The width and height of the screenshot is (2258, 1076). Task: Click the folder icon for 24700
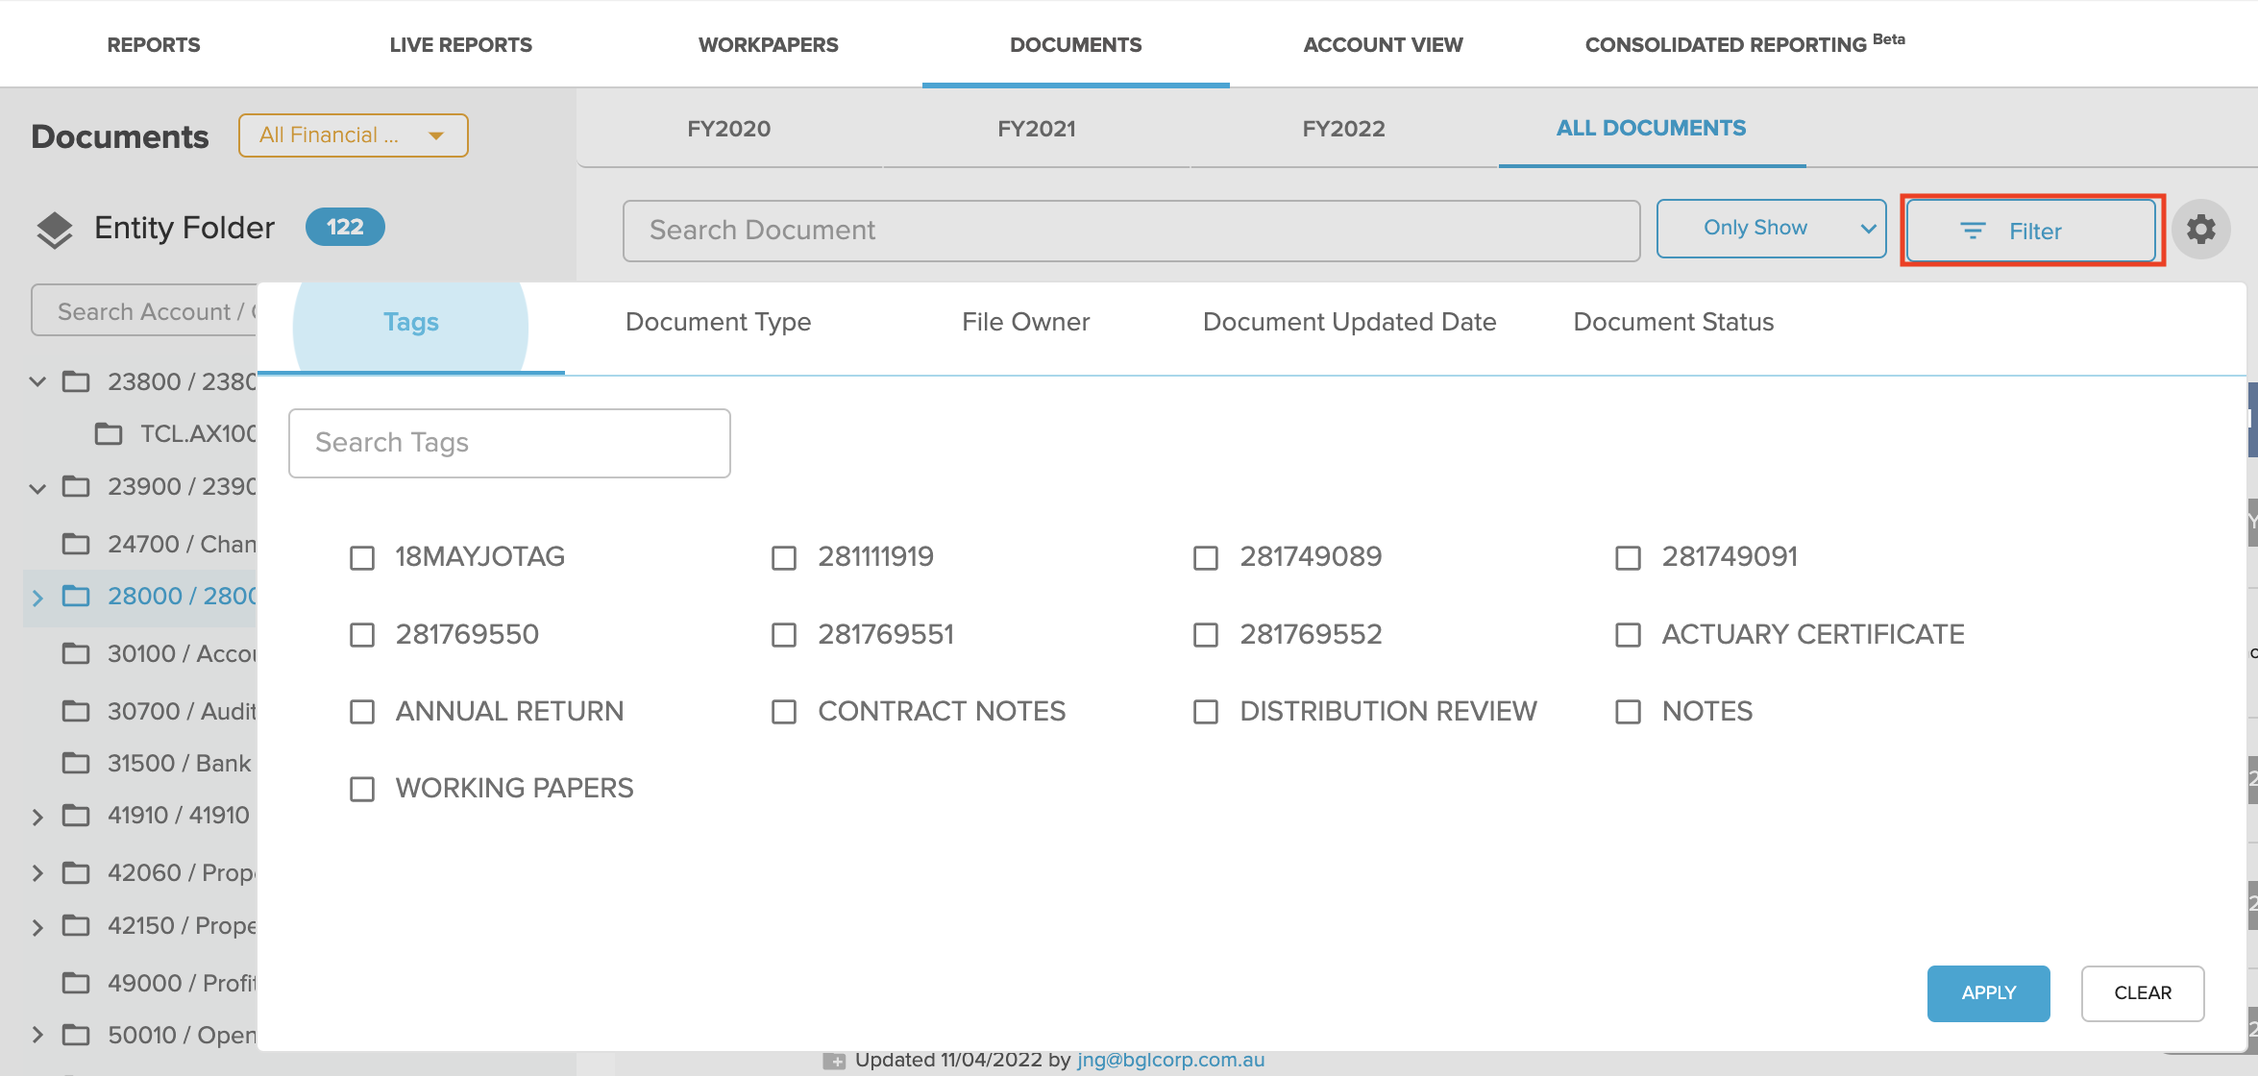[x=76, y=544]
